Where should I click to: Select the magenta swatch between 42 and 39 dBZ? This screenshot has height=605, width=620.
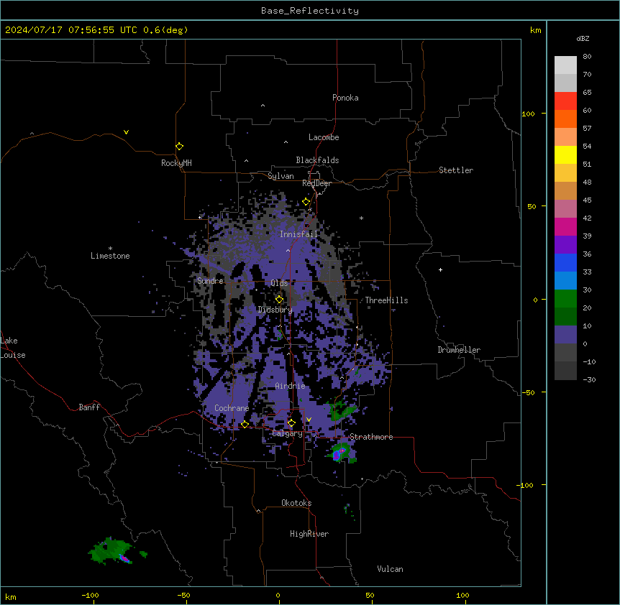[x=565, y=226]
